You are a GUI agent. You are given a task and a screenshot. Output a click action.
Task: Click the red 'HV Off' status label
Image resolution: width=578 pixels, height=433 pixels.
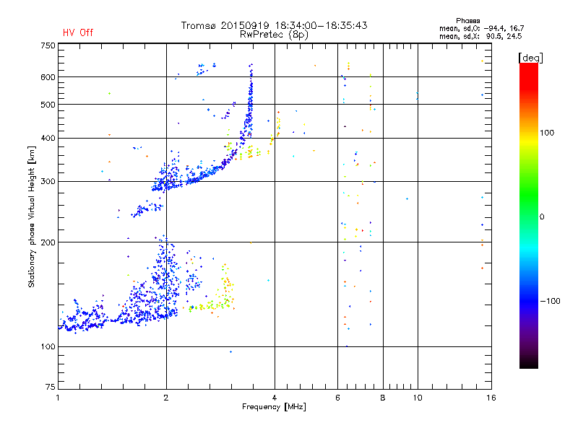(x=78, y=32)
